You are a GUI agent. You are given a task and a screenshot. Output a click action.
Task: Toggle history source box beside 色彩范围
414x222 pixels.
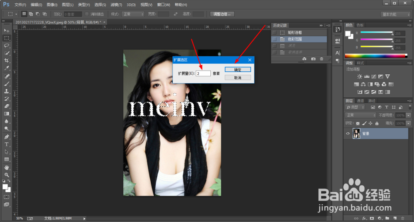pyautogui.click(x=274, y=39)
